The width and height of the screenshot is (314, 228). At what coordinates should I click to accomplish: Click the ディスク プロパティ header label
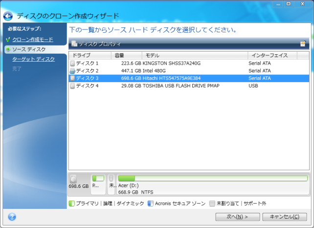tap(100, 44)
